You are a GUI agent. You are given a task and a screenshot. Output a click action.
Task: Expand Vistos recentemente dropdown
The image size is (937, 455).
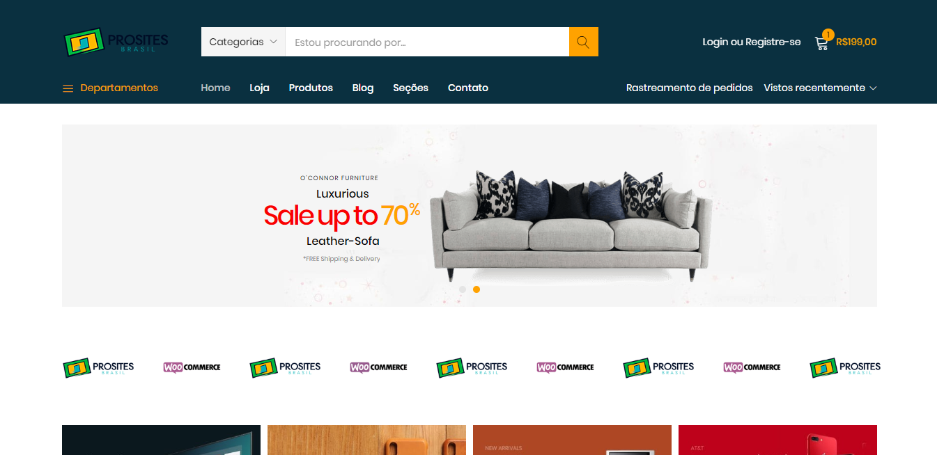pos(820,88)
